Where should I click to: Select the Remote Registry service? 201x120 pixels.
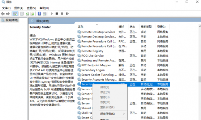coord(123,51)
